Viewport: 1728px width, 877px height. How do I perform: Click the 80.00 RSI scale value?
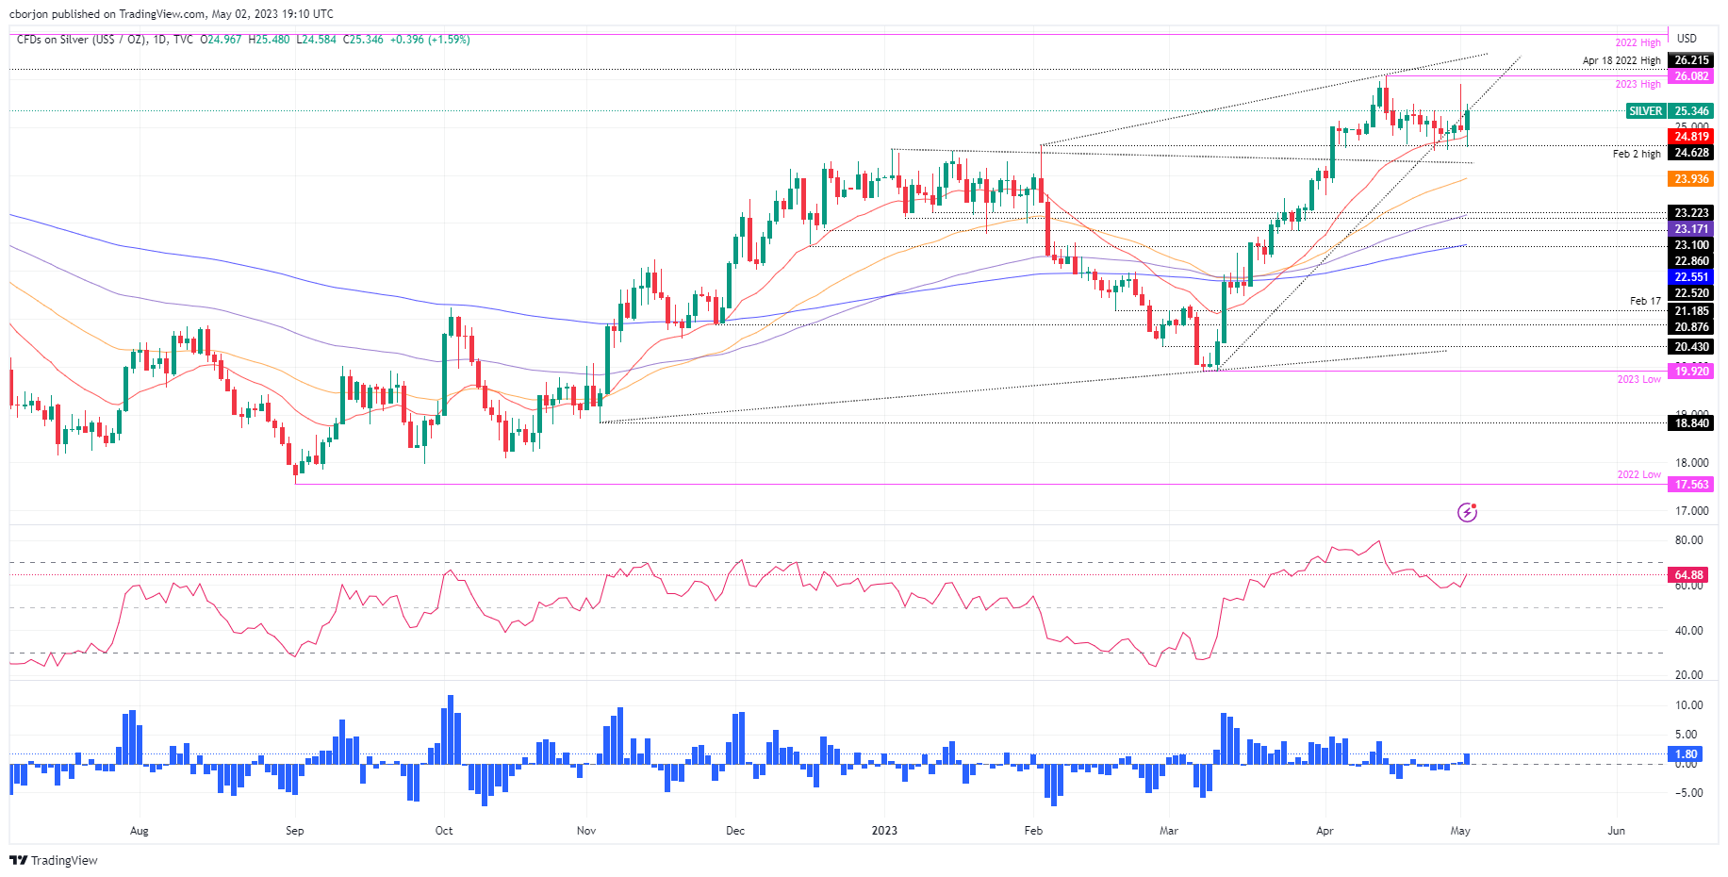point(1689,540)
